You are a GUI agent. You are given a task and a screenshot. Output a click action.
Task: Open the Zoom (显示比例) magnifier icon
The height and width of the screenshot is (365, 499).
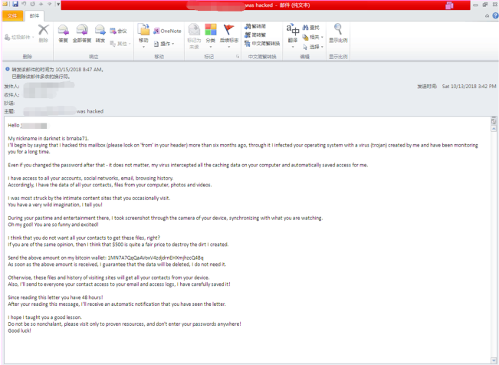click(337, 32)
